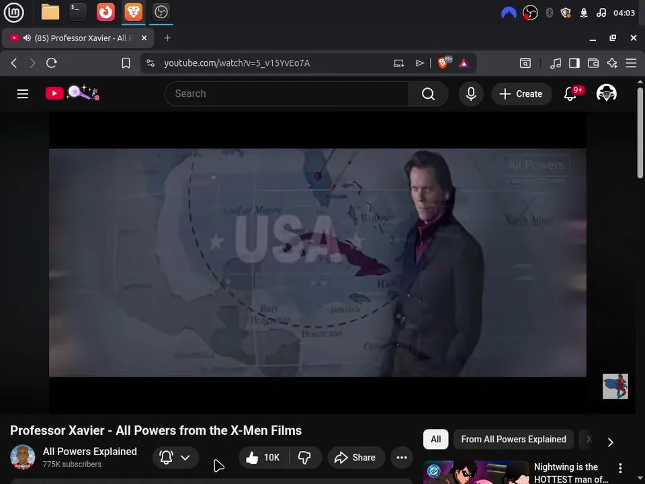
Task: Show the calendar from the 04:03 clock
Action: coord(624,13)
